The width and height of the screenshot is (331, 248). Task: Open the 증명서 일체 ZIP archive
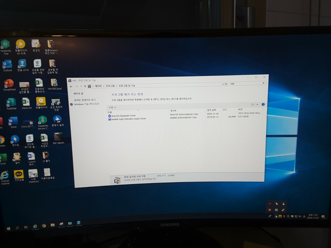tap(57, 121)
